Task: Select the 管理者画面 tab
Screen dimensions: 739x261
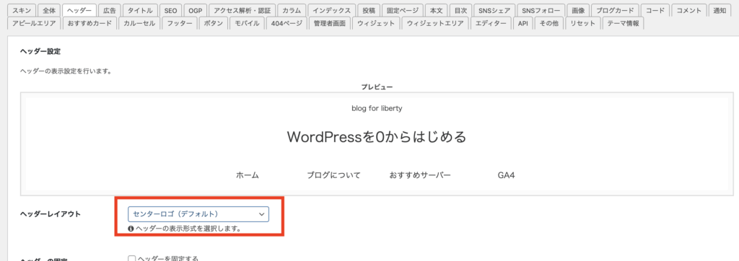Action: [x=330, y=24]
